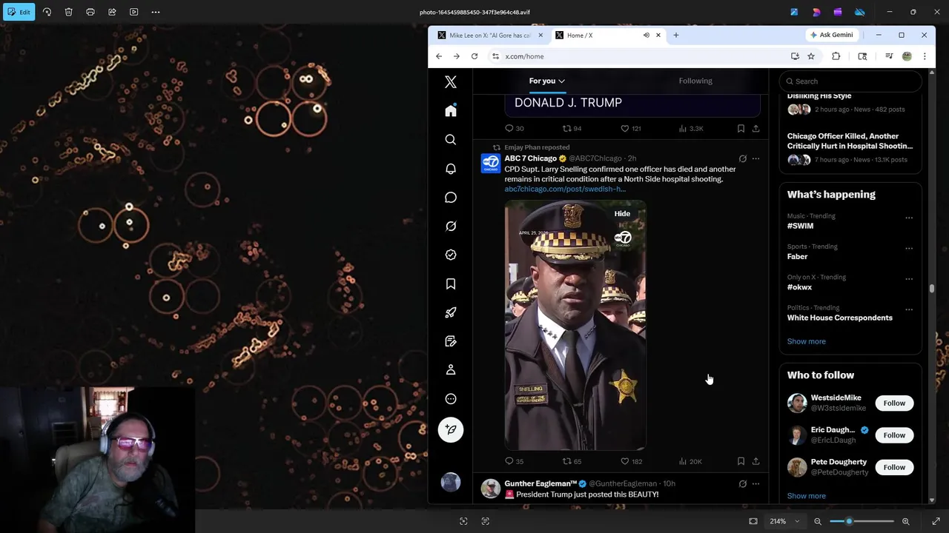
Task: Share the ABC 7 Chicago post
Action: pos(755,461)
